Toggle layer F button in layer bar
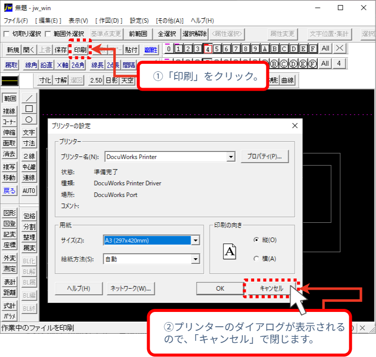Screen dimensions: 376x357 click(313, 49)
